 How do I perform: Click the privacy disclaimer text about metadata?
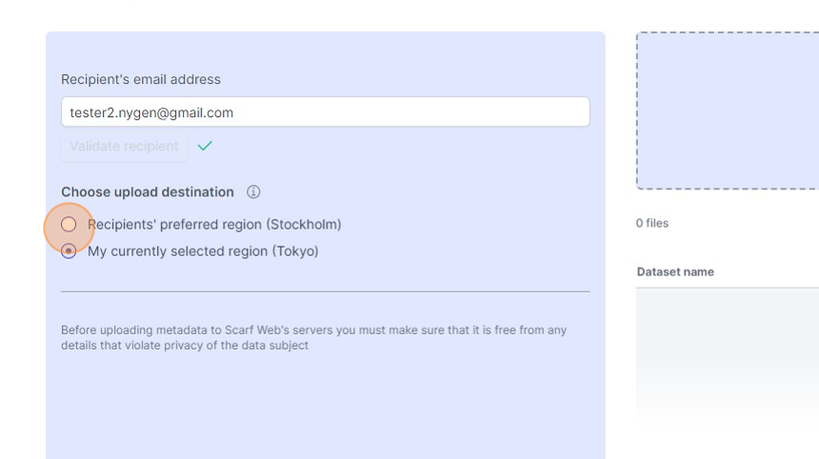313,338
